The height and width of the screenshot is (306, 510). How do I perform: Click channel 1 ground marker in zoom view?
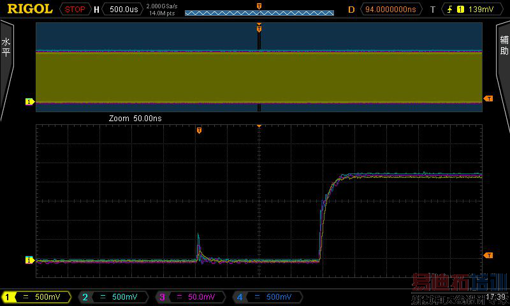[29, 259]
